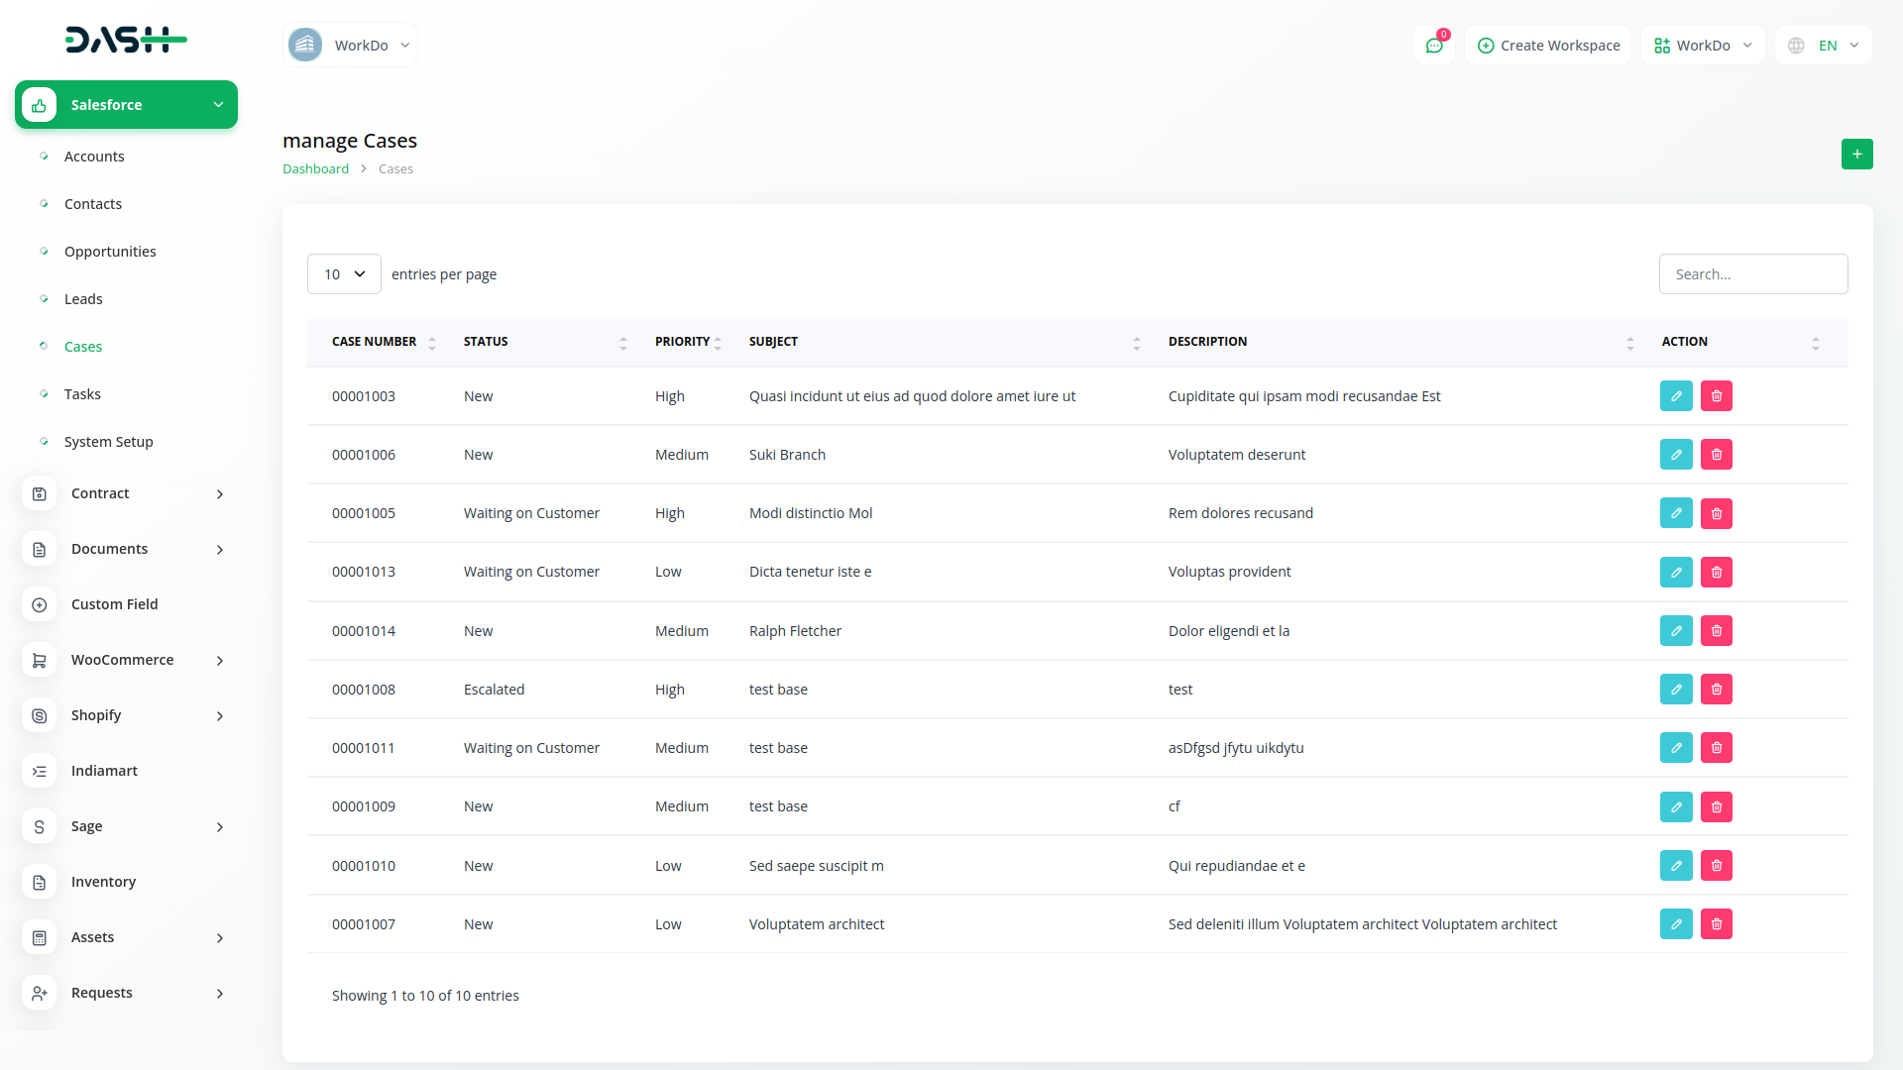Open the chat messages icon
This screenshot has height=1070, width=1903.
tap(1434, 46)
